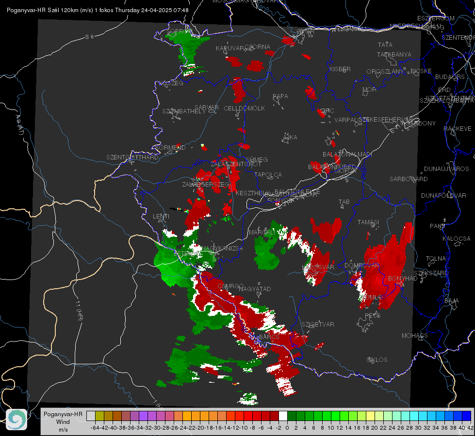Pick the pale yellow swatch above 18

tap(371, 416)
